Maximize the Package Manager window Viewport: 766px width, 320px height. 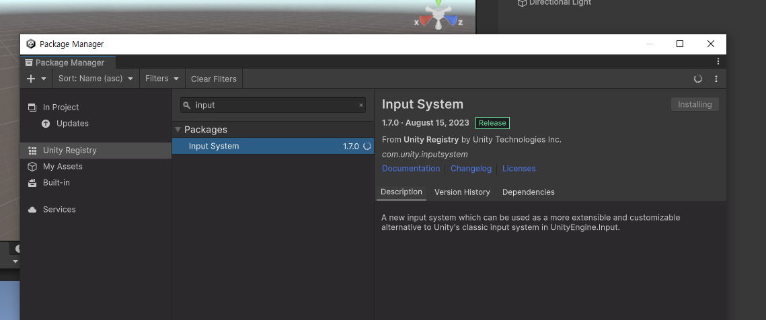pyautogui.click(x=679, y=44)
